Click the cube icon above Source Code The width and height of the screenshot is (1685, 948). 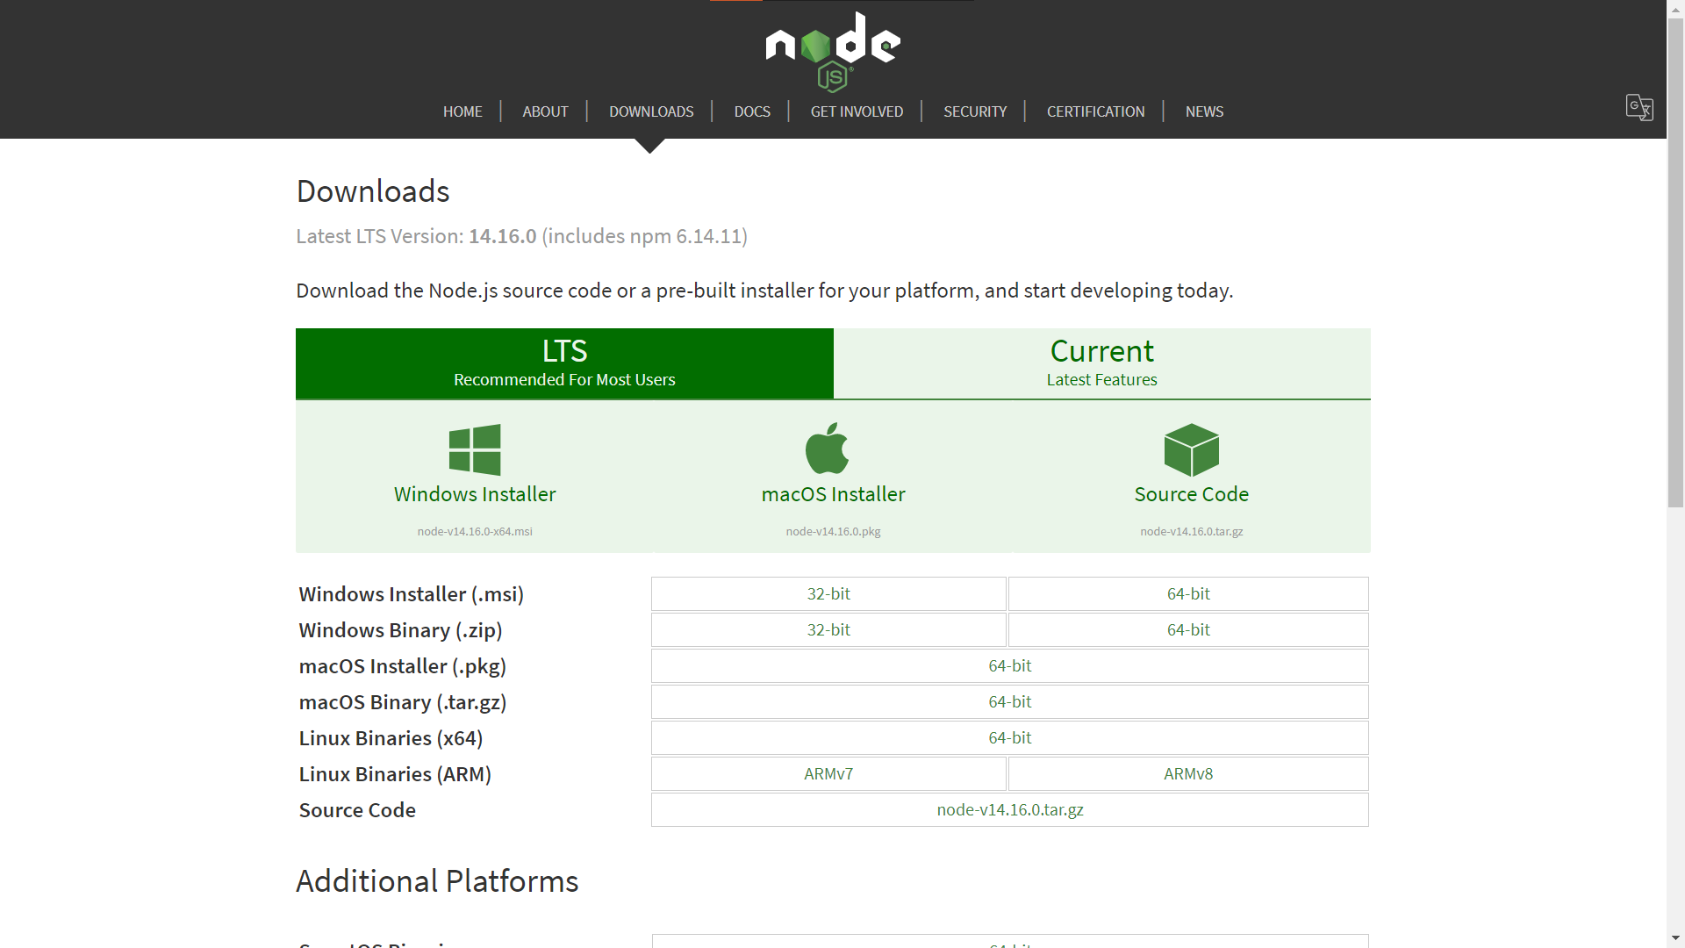tap(1191, 449)
